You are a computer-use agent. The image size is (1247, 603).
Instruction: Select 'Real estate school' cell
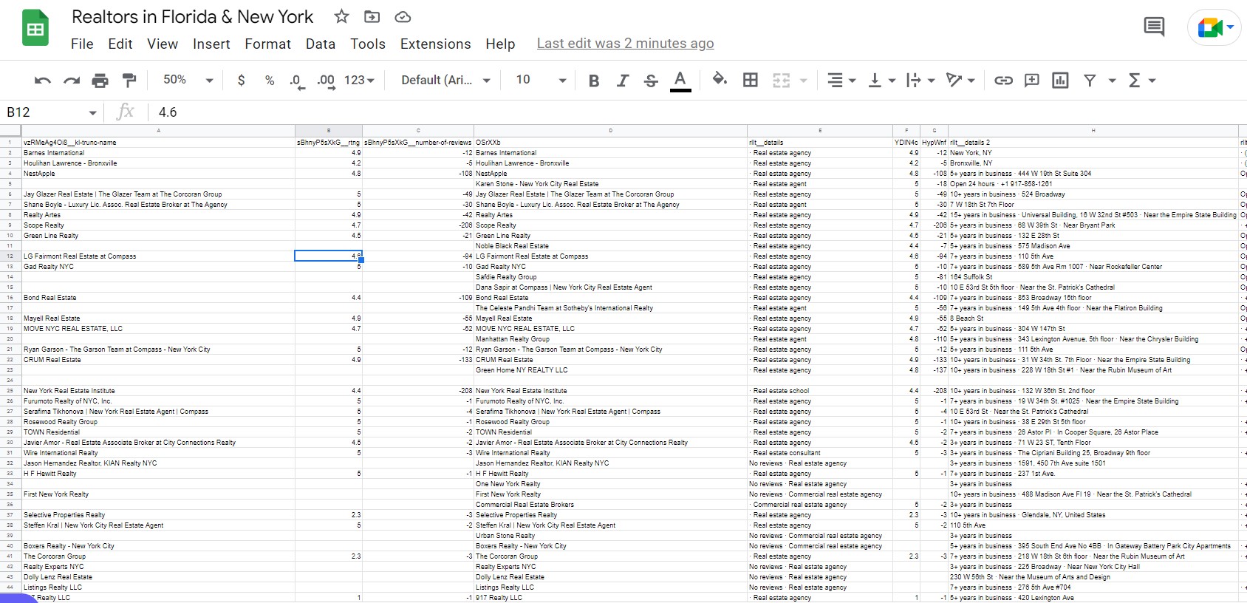[x=820, y=391]
